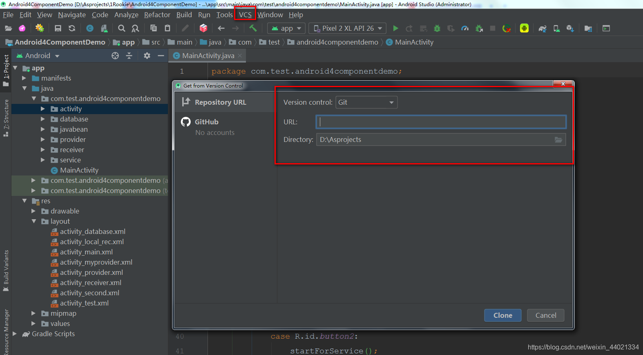
Task: Click the Clone button
Action: pos(503,315)
